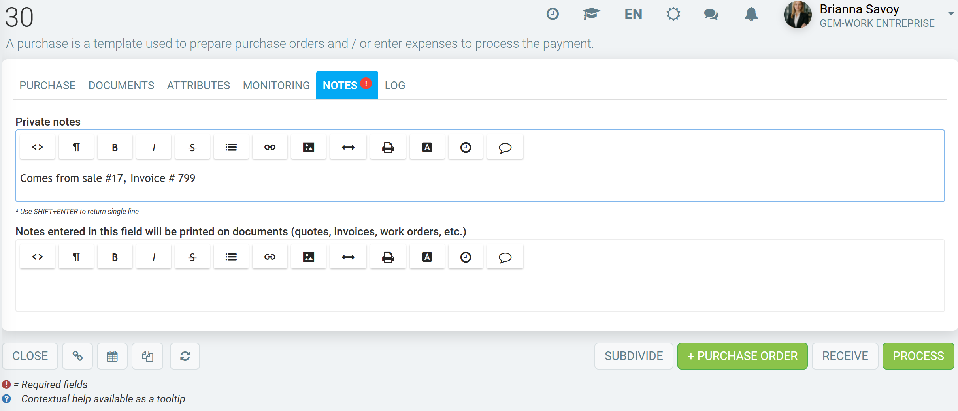Click the calendar icon button at bottom
The width and height of the screenshot is (958, 411).
(112, 356)
